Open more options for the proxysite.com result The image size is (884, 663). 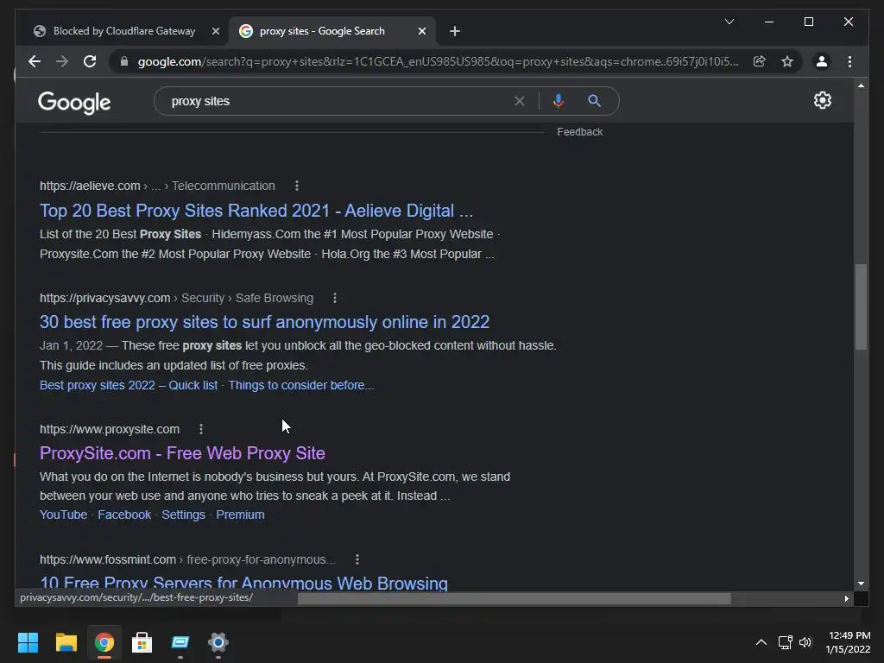pos(201,429)
